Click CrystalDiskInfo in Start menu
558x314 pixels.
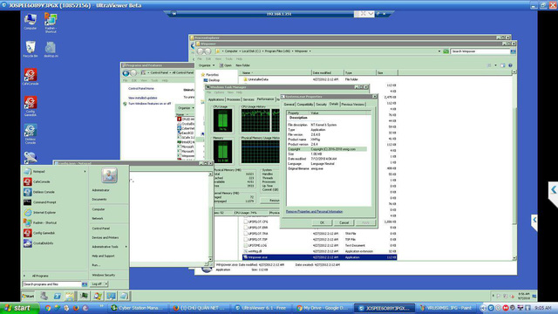(x=38, y=243)
